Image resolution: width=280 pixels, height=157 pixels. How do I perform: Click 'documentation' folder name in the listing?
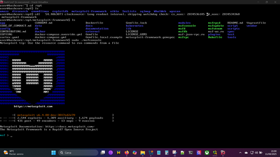(x=97, y=28)
